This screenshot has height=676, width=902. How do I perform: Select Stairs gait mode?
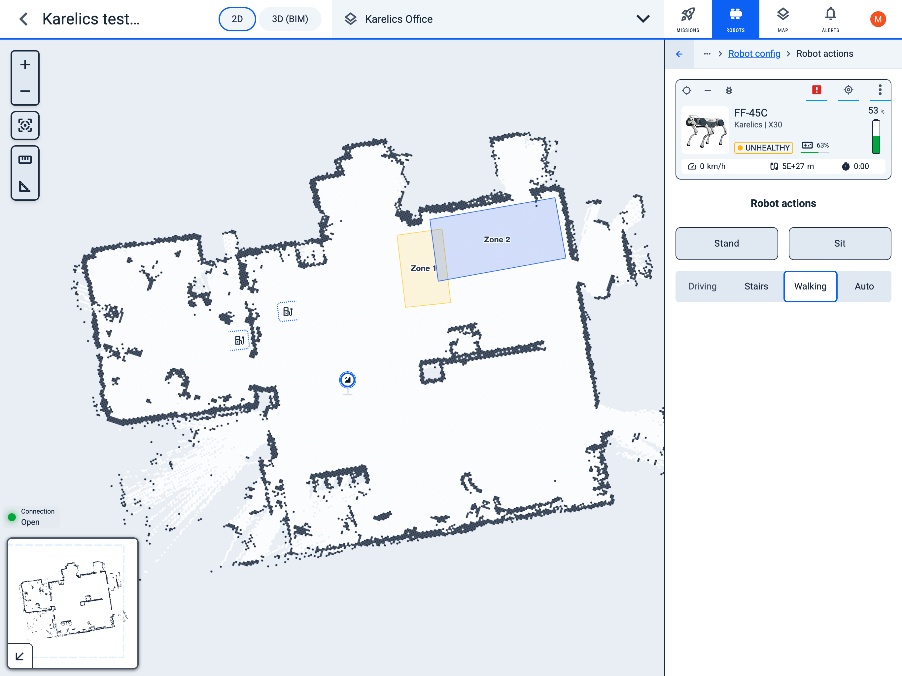click(x=756, y=286)
